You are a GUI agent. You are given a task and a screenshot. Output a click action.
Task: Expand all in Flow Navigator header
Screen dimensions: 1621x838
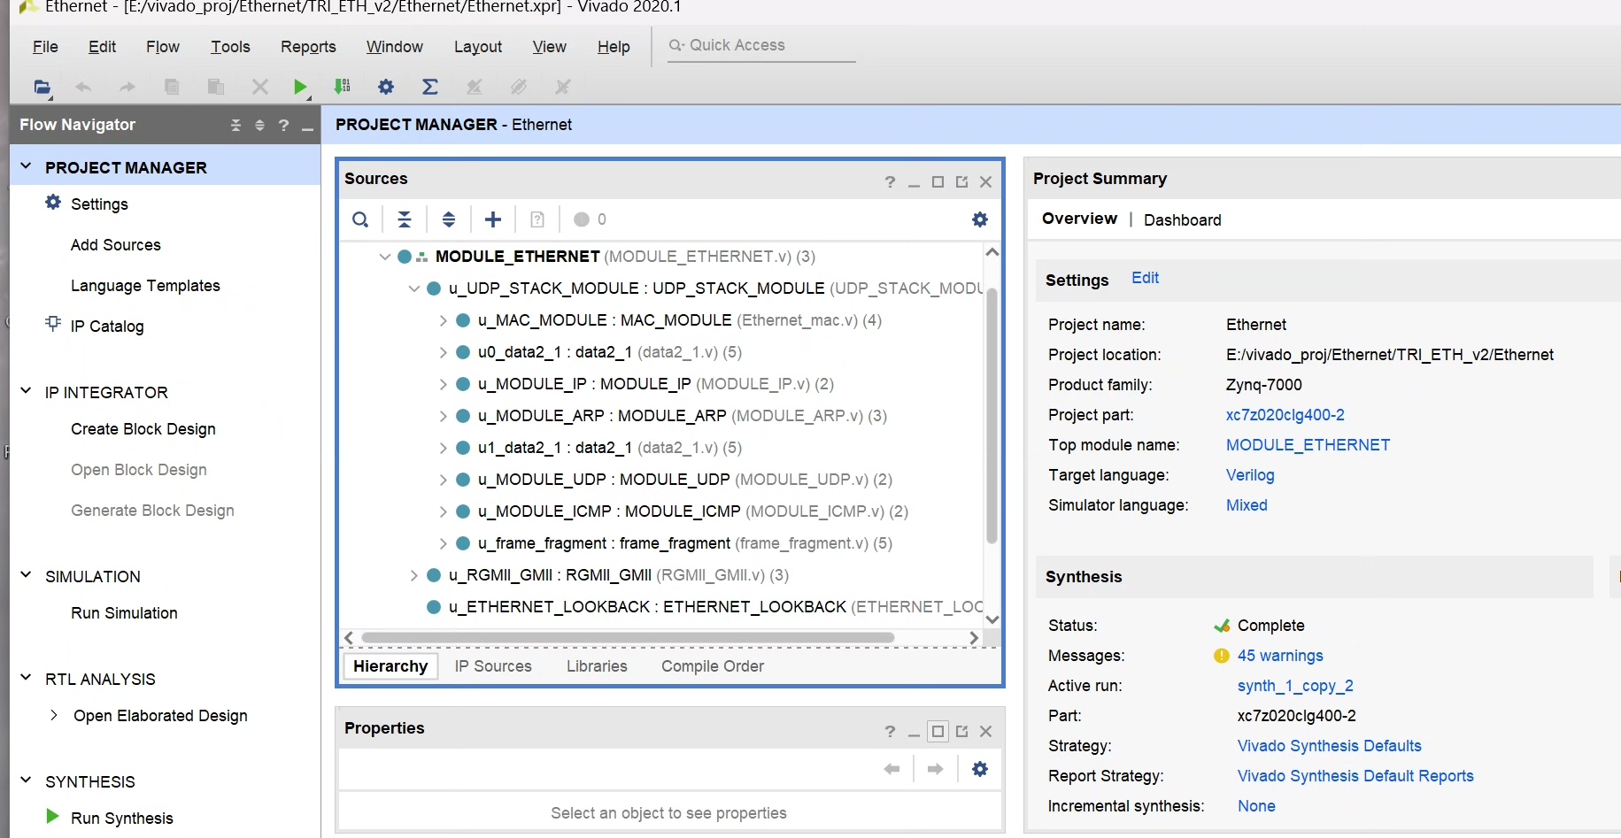(x=259, y=125)
